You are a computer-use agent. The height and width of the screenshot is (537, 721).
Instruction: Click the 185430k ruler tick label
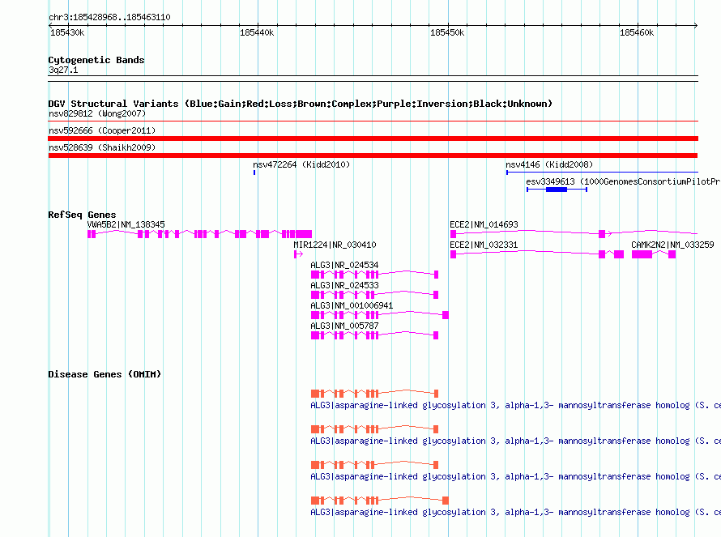pos(67,32)
